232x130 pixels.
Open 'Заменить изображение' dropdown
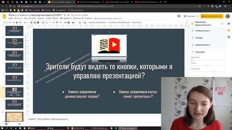[98, 22]
